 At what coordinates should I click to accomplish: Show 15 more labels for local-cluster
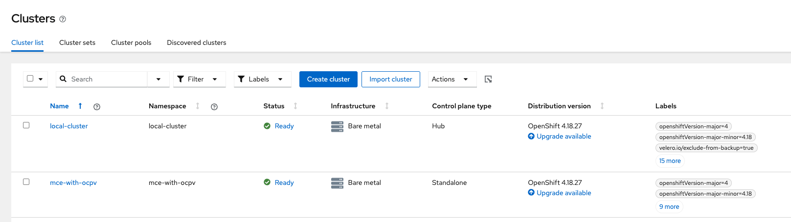670,161
